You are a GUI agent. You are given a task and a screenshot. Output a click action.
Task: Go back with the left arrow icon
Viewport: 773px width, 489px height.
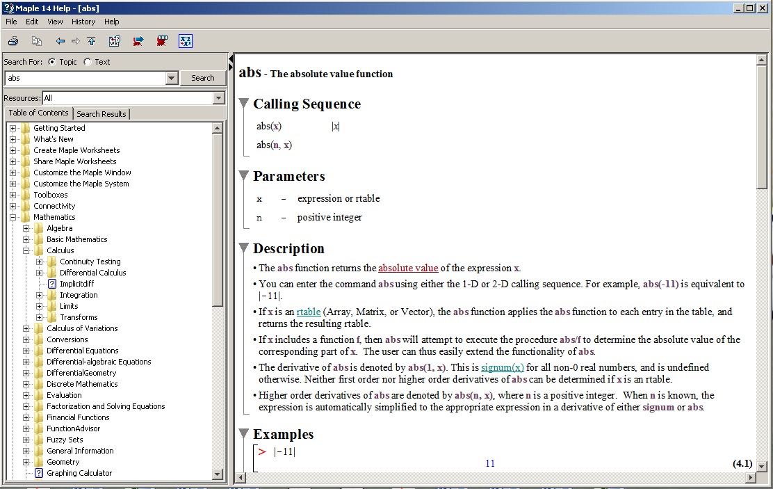pyautogui.click(x=60, y=41)
